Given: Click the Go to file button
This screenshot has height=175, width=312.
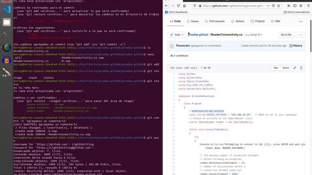Looking at the screenshot, I should (x=286, y=35).
